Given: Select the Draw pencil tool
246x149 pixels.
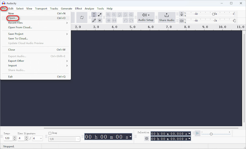Looking at the screenshot, I should click(94, 20).
